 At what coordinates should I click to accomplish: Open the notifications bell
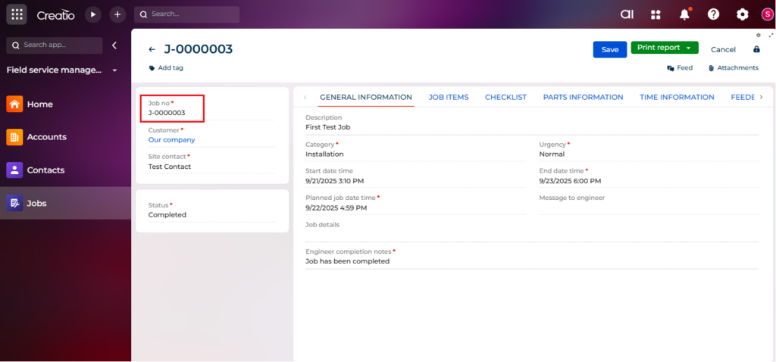coord(684,14)
